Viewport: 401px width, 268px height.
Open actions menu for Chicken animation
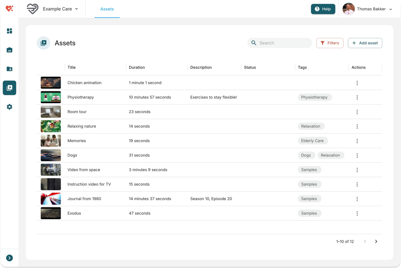coord(357,83)
